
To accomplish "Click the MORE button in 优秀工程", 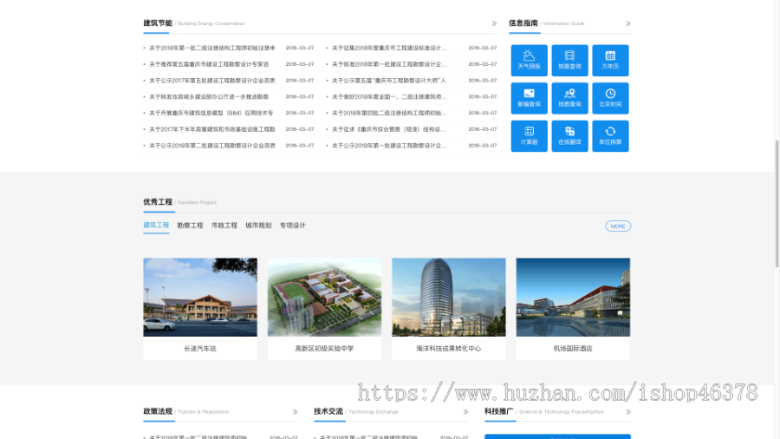I will 618,226.
